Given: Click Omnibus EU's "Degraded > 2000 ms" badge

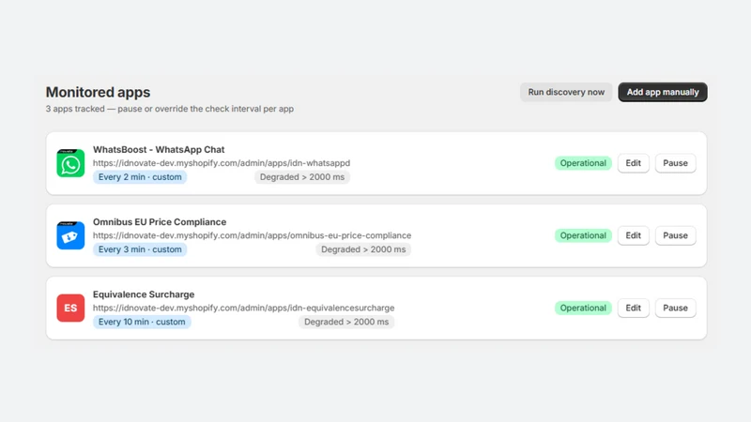Looking at the screenshot, I should pyautogui.click(x=363, y=249).
